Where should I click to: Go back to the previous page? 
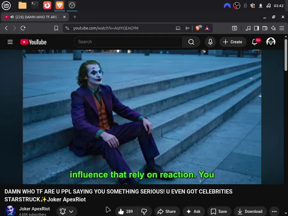[6, 28]
